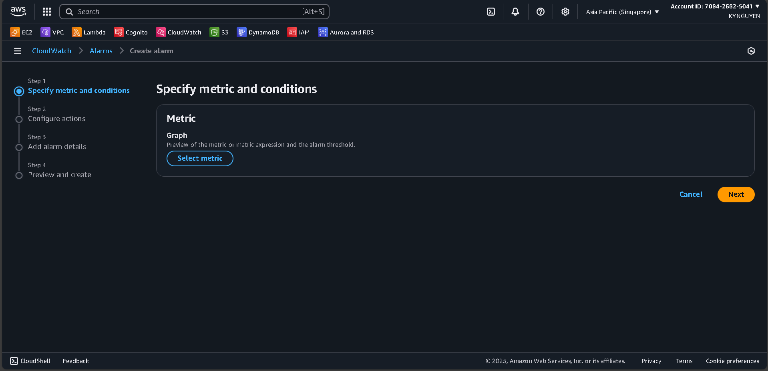768x371 pixels.
Task: Select the Step 4 Preview and create indicator
Action: (x=19, y=175)
